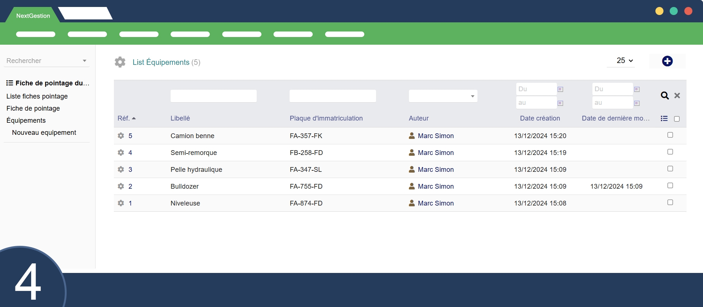The height and width of the screenshot is (307, 703).
Task: Check the Niveleuse row checkbox
Action: click(670, 203)
